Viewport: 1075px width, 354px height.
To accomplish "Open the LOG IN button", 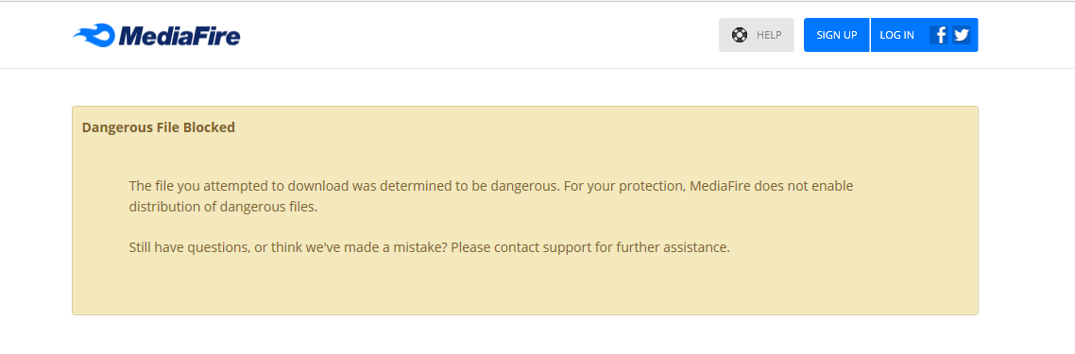I will pos(896,35).
